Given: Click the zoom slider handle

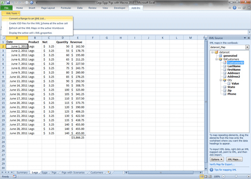Looking at the screenshot, I should [x=236, y=177].
